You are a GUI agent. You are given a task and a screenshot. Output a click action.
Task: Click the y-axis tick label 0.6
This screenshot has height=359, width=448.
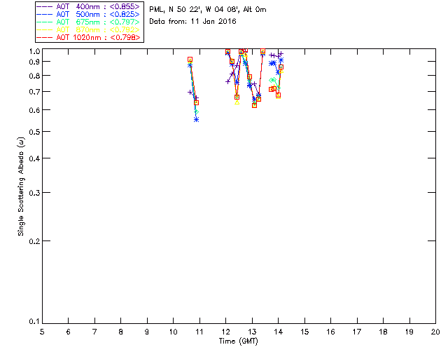point(34,110)
